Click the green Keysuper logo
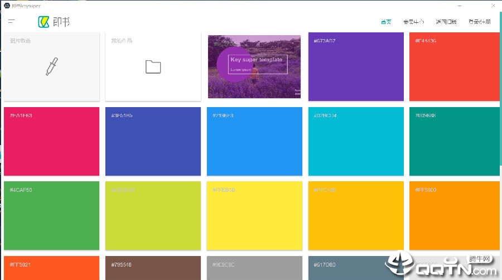 pyautogui.click(x=44, y=22)
